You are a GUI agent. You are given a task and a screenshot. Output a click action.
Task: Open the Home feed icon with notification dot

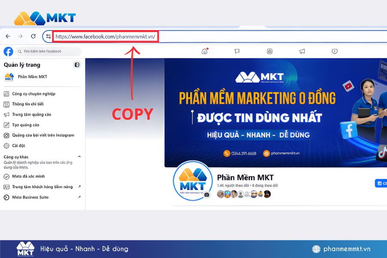pyautogui.click(x=204, y=51)
